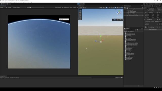Select the Scale tool in Scene overlay
162x91 pixels.
pyautogui.click(x=80, y=16)
